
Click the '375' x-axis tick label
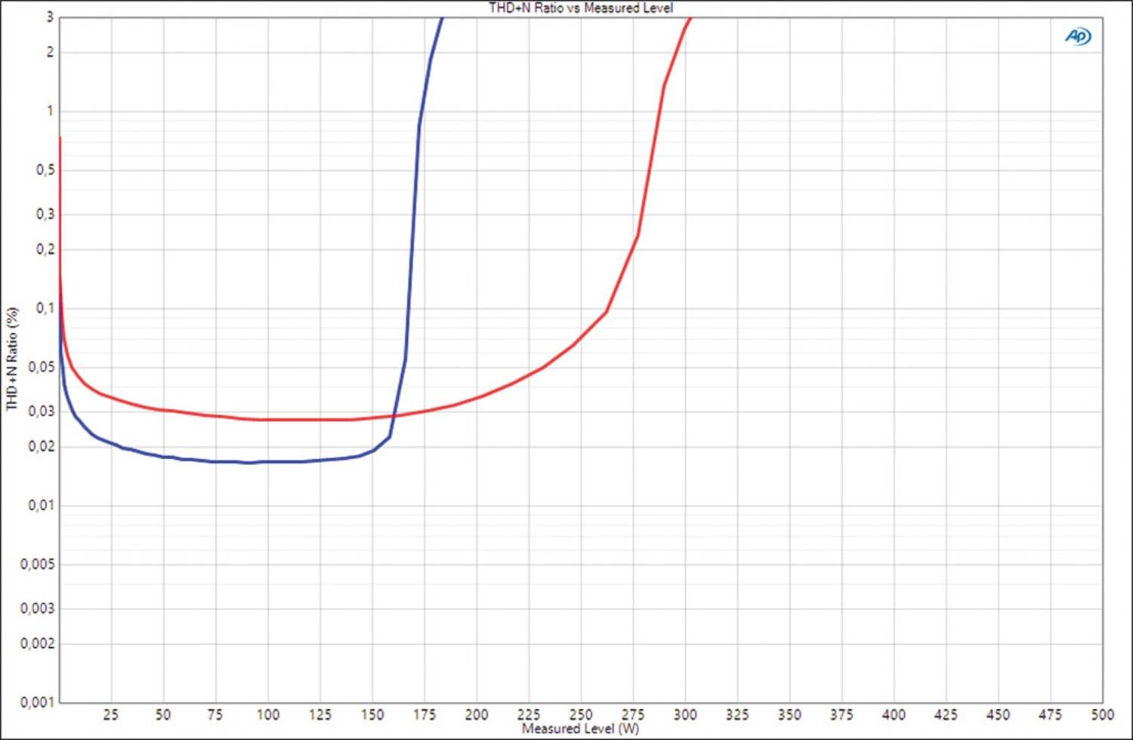click(841, 714)
